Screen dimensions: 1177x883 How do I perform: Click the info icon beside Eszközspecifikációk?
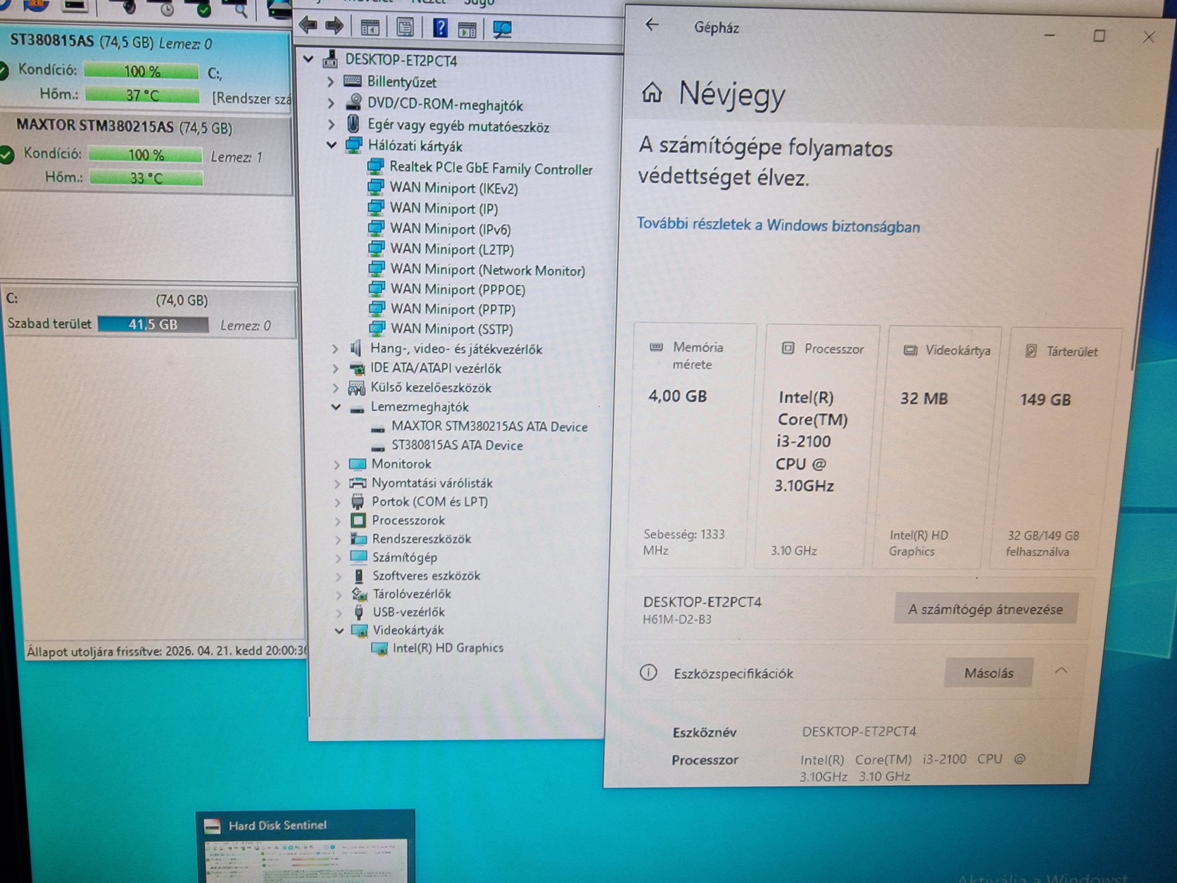(x=648, y=672)
